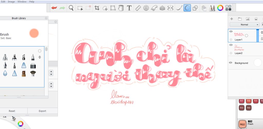Select the Crop tool
Viewport: 263px width, 129px height.
tap(97, 8)
